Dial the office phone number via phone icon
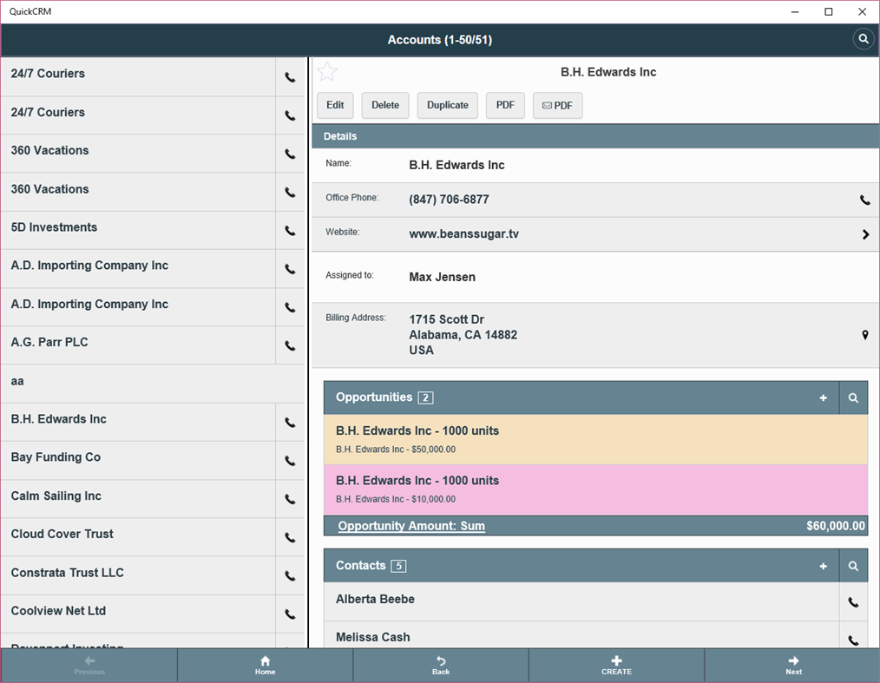Screen dimensions: 880x683 (864, 200)
